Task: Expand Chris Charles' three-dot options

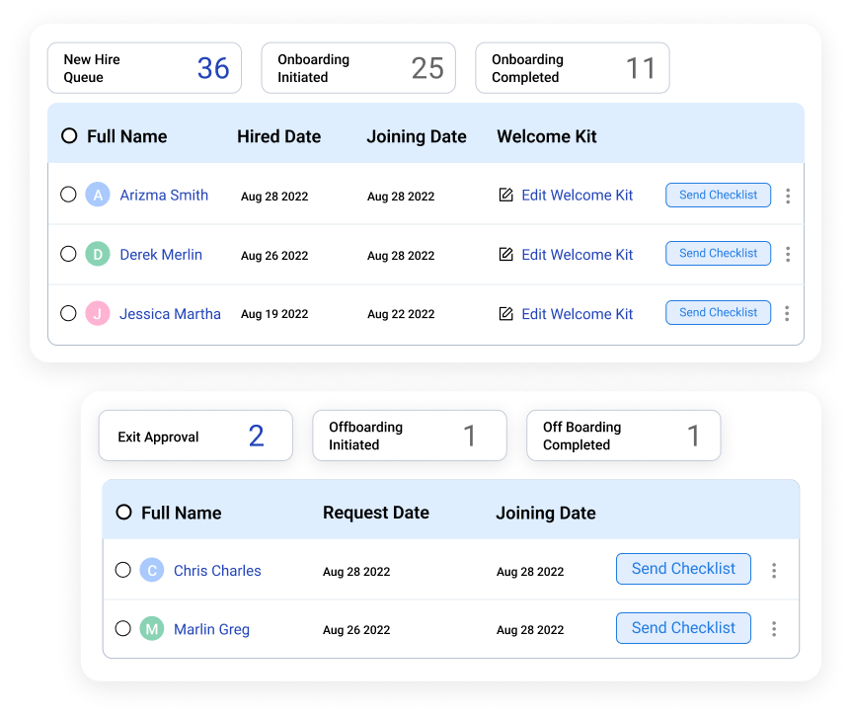Action: click(x=775, y=569)
